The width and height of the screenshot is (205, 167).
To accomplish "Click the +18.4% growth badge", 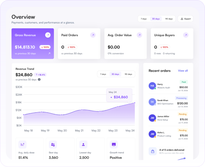I will 40,75.
